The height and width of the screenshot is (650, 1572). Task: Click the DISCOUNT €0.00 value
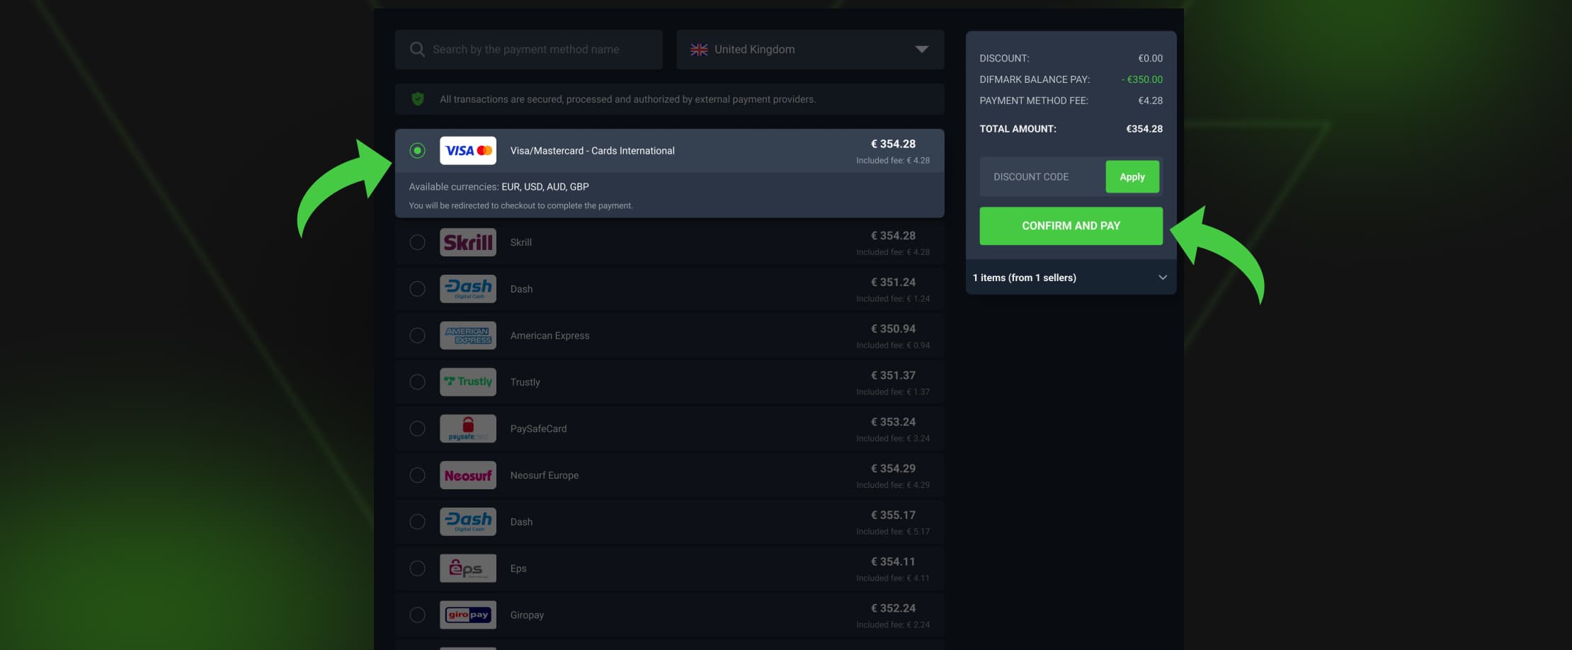[1150, 58]
